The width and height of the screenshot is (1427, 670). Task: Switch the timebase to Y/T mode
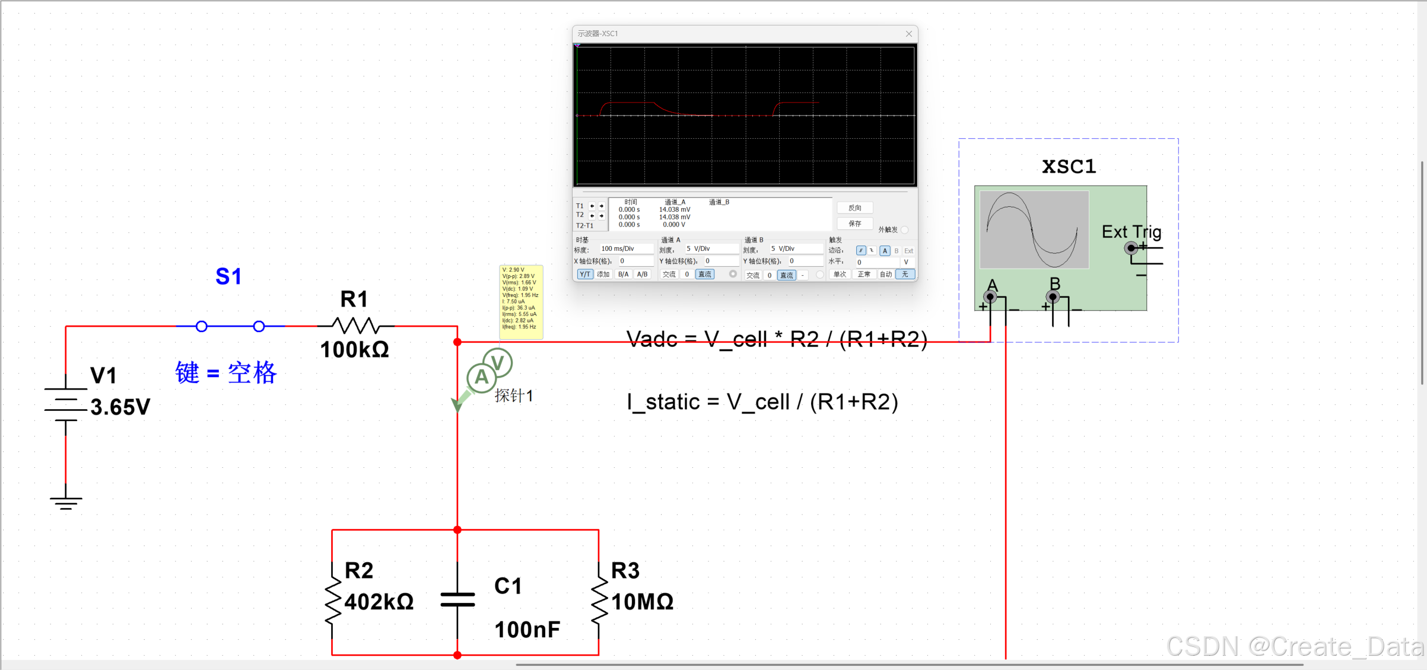click(585, 274)
